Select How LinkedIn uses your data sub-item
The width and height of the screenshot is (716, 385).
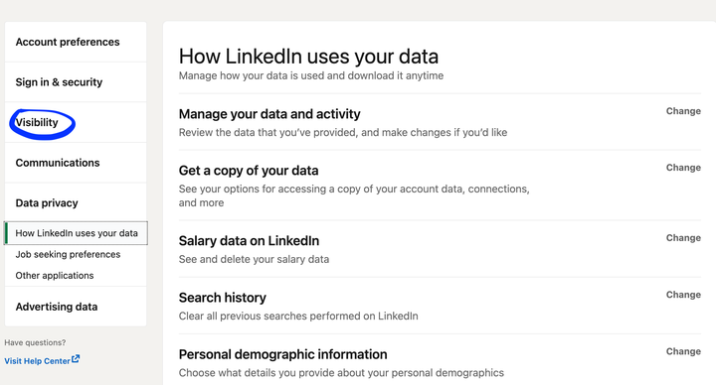[x=76, y=233]
